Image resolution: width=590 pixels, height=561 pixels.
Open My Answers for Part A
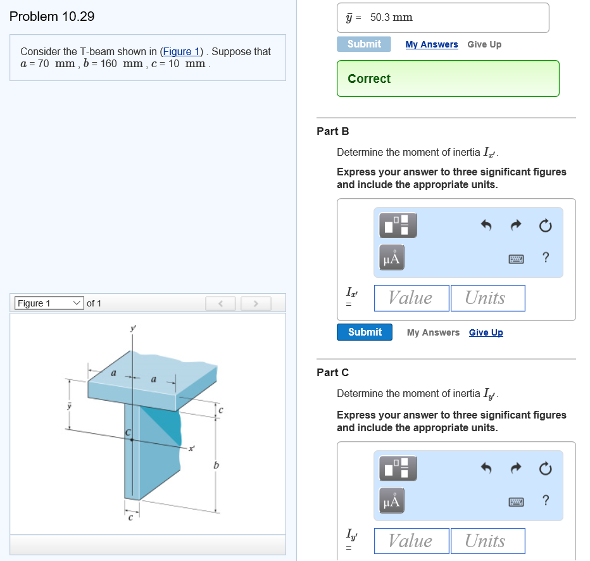point(431,44)
